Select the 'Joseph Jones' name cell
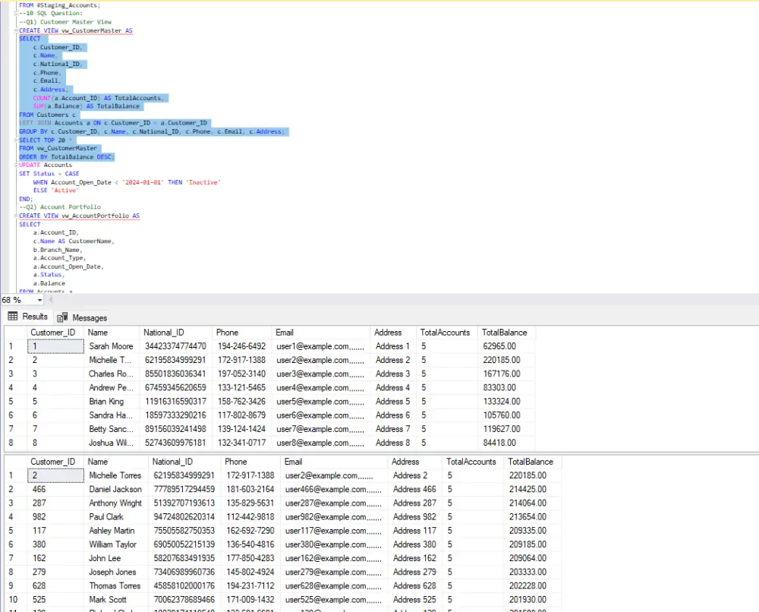Viewport: 759px width, 612px height. 115,572
